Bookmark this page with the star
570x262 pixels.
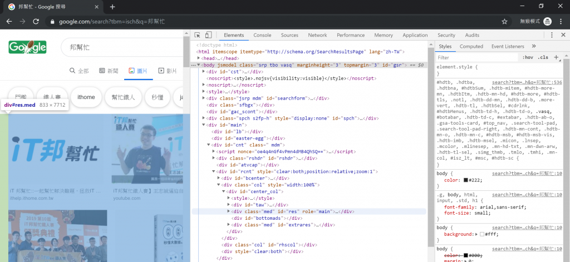point(504,22)
